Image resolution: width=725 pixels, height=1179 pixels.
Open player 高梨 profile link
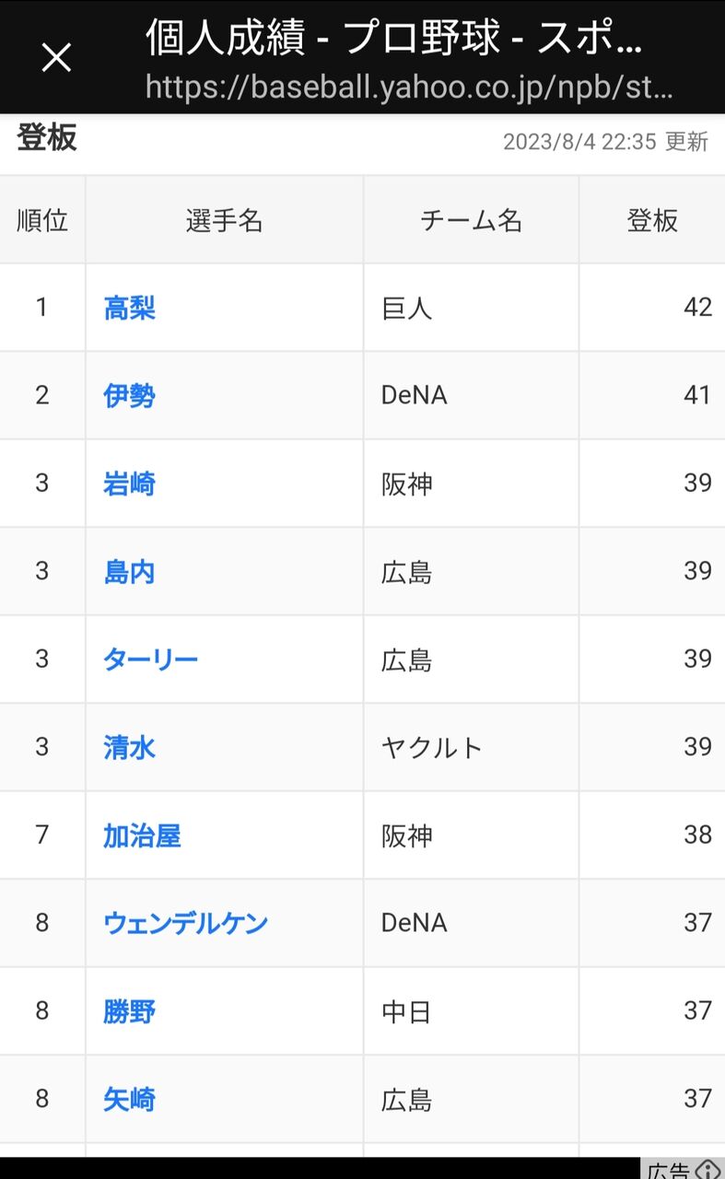[130, 308]
